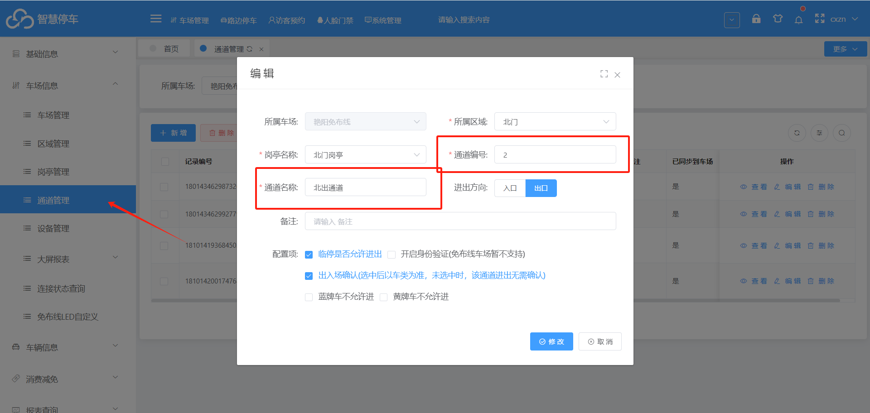Screen dimensions: 870x413
Task: Click the refresh icon on 通道管理 tab
Action: (x=249, y=49)
